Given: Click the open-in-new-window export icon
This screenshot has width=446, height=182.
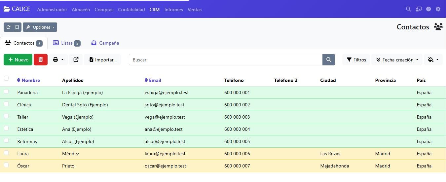Looking at the screenshot, I should coord(76,60).
